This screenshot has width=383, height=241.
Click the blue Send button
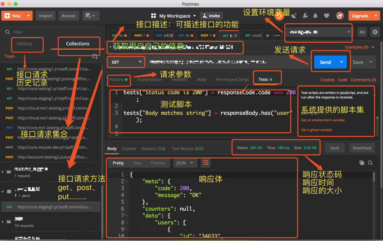(325, 62)
